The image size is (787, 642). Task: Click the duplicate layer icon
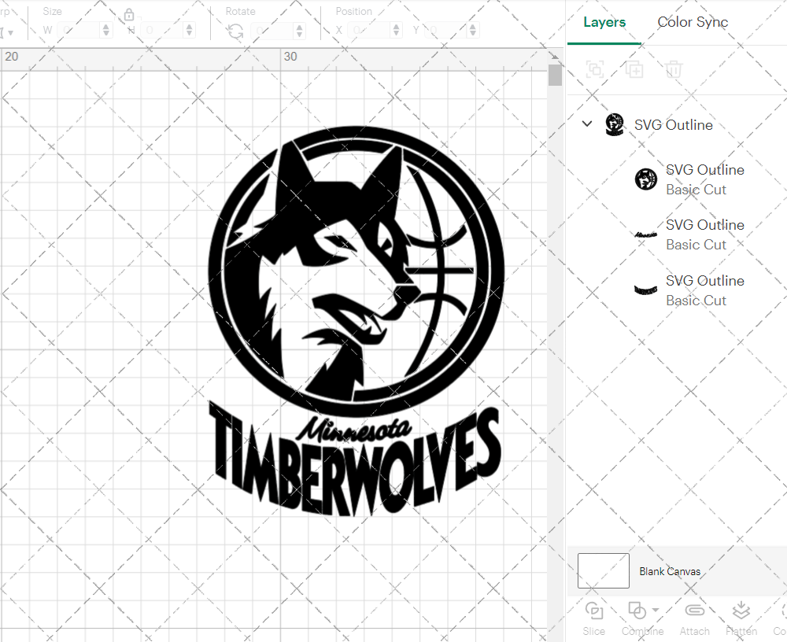pos(634,69)
